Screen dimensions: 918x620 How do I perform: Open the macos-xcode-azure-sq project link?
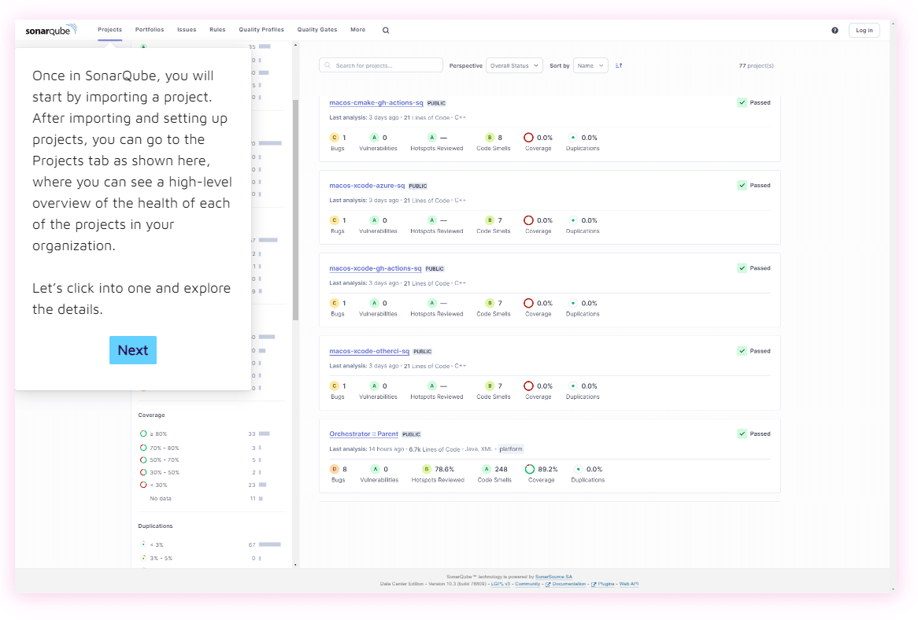[365, 186]
